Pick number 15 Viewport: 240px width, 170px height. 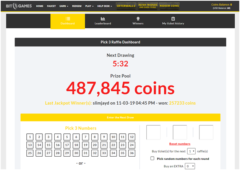pyautogui.click(x=49, y=145)
